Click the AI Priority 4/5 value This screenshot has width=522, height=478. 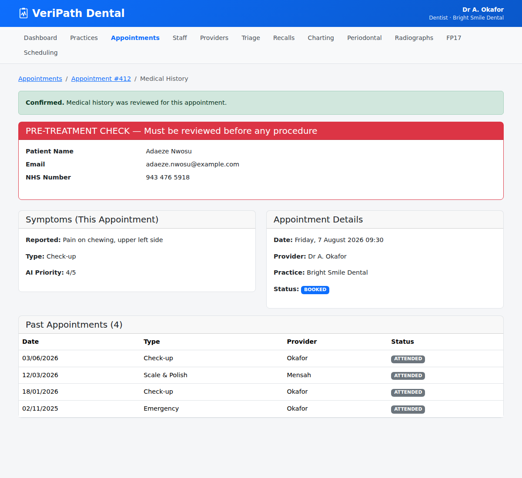tap(71, 272)
